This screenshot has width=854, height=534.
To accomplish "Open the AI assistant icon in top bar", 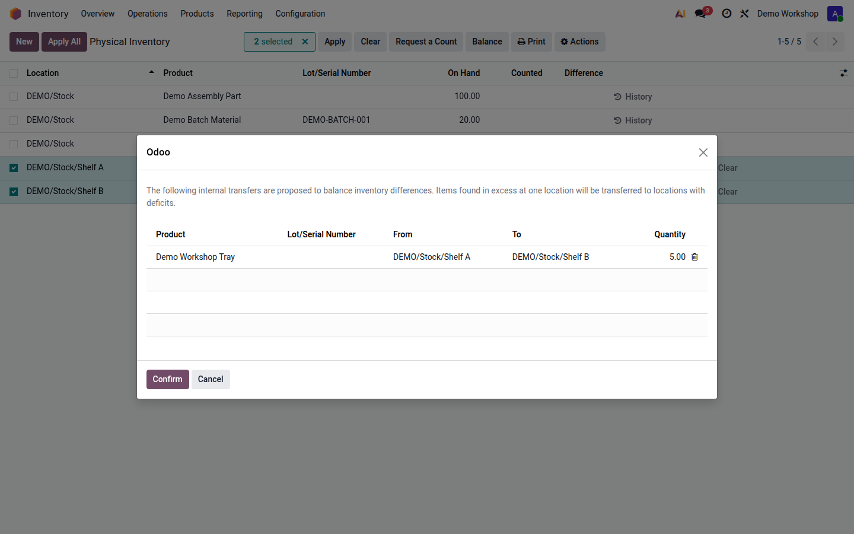I will (x=680, y=14).
